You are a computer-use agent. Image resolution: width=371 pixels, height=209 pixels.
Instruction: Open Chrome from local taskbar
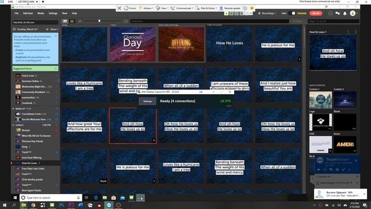(x=33, y=205)
